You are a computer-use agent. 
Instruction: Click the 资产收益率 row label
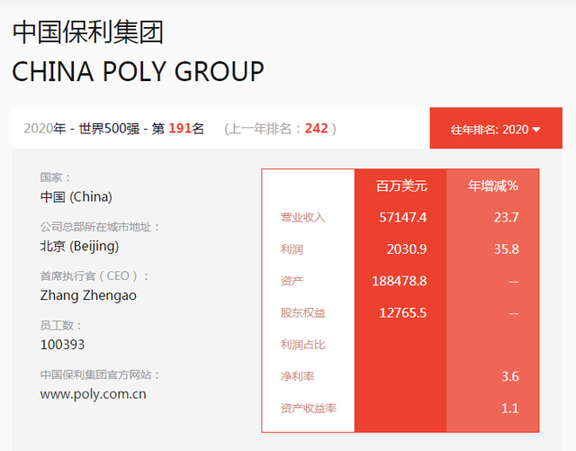pos(309,409)
